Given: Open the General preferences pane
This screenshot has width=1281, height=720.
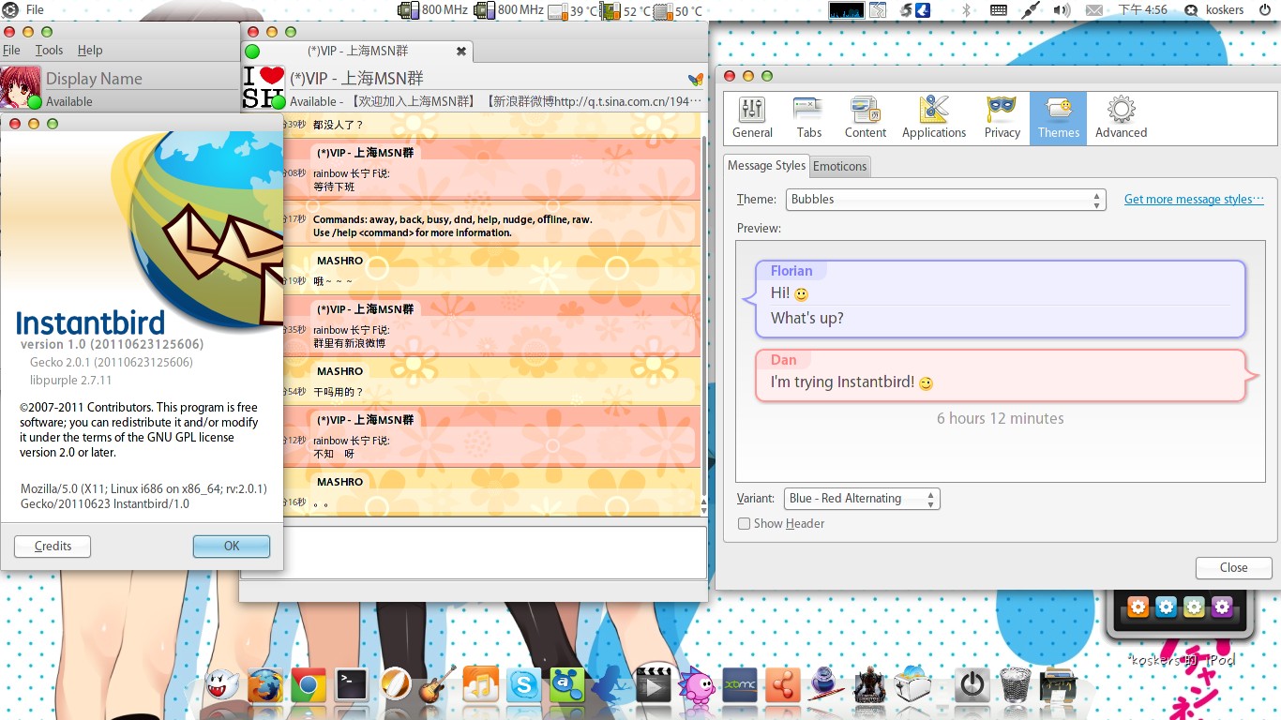Looking at the screenshot, I should [x=752, y=118].
